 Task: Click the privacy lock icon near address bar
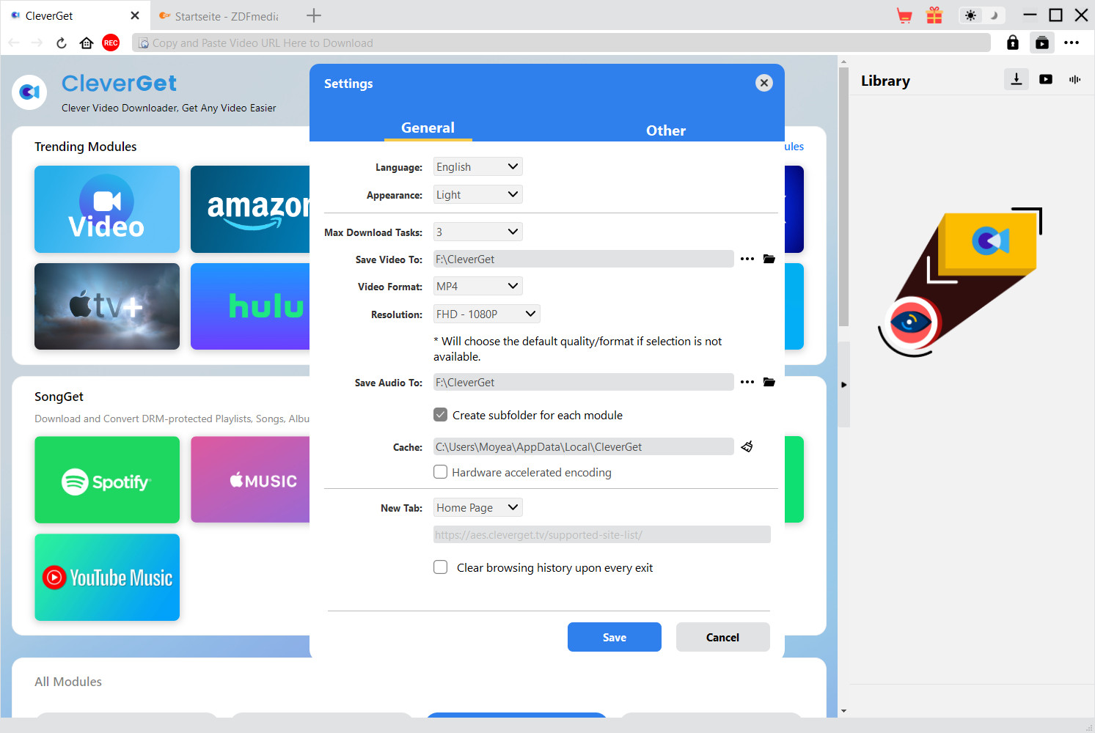1012,43
